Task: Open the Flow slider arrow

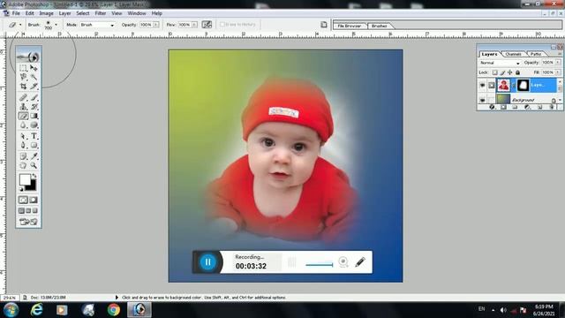Action: pyautogui.click(x=194, y=25)
